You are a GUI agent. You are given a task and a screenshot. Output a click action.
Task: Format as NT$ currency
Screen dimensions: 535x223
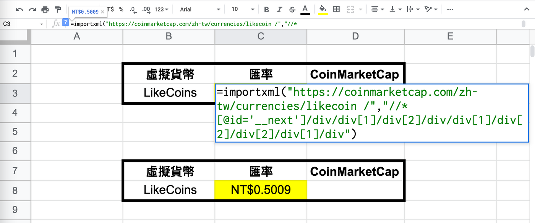point(111,9)
